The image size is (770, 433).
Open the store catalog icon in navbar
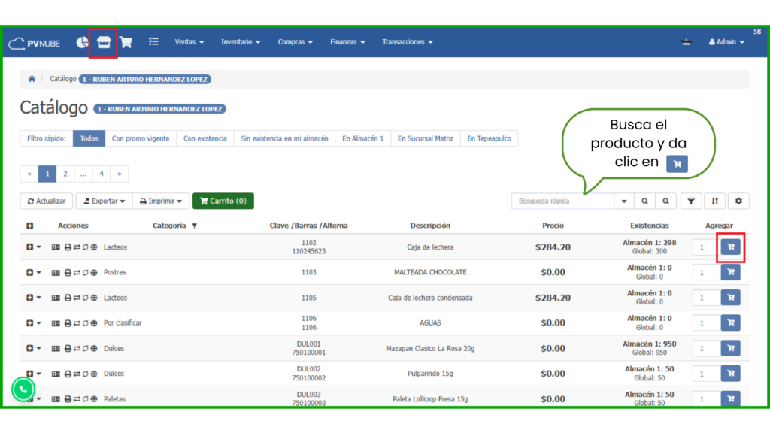104,42
